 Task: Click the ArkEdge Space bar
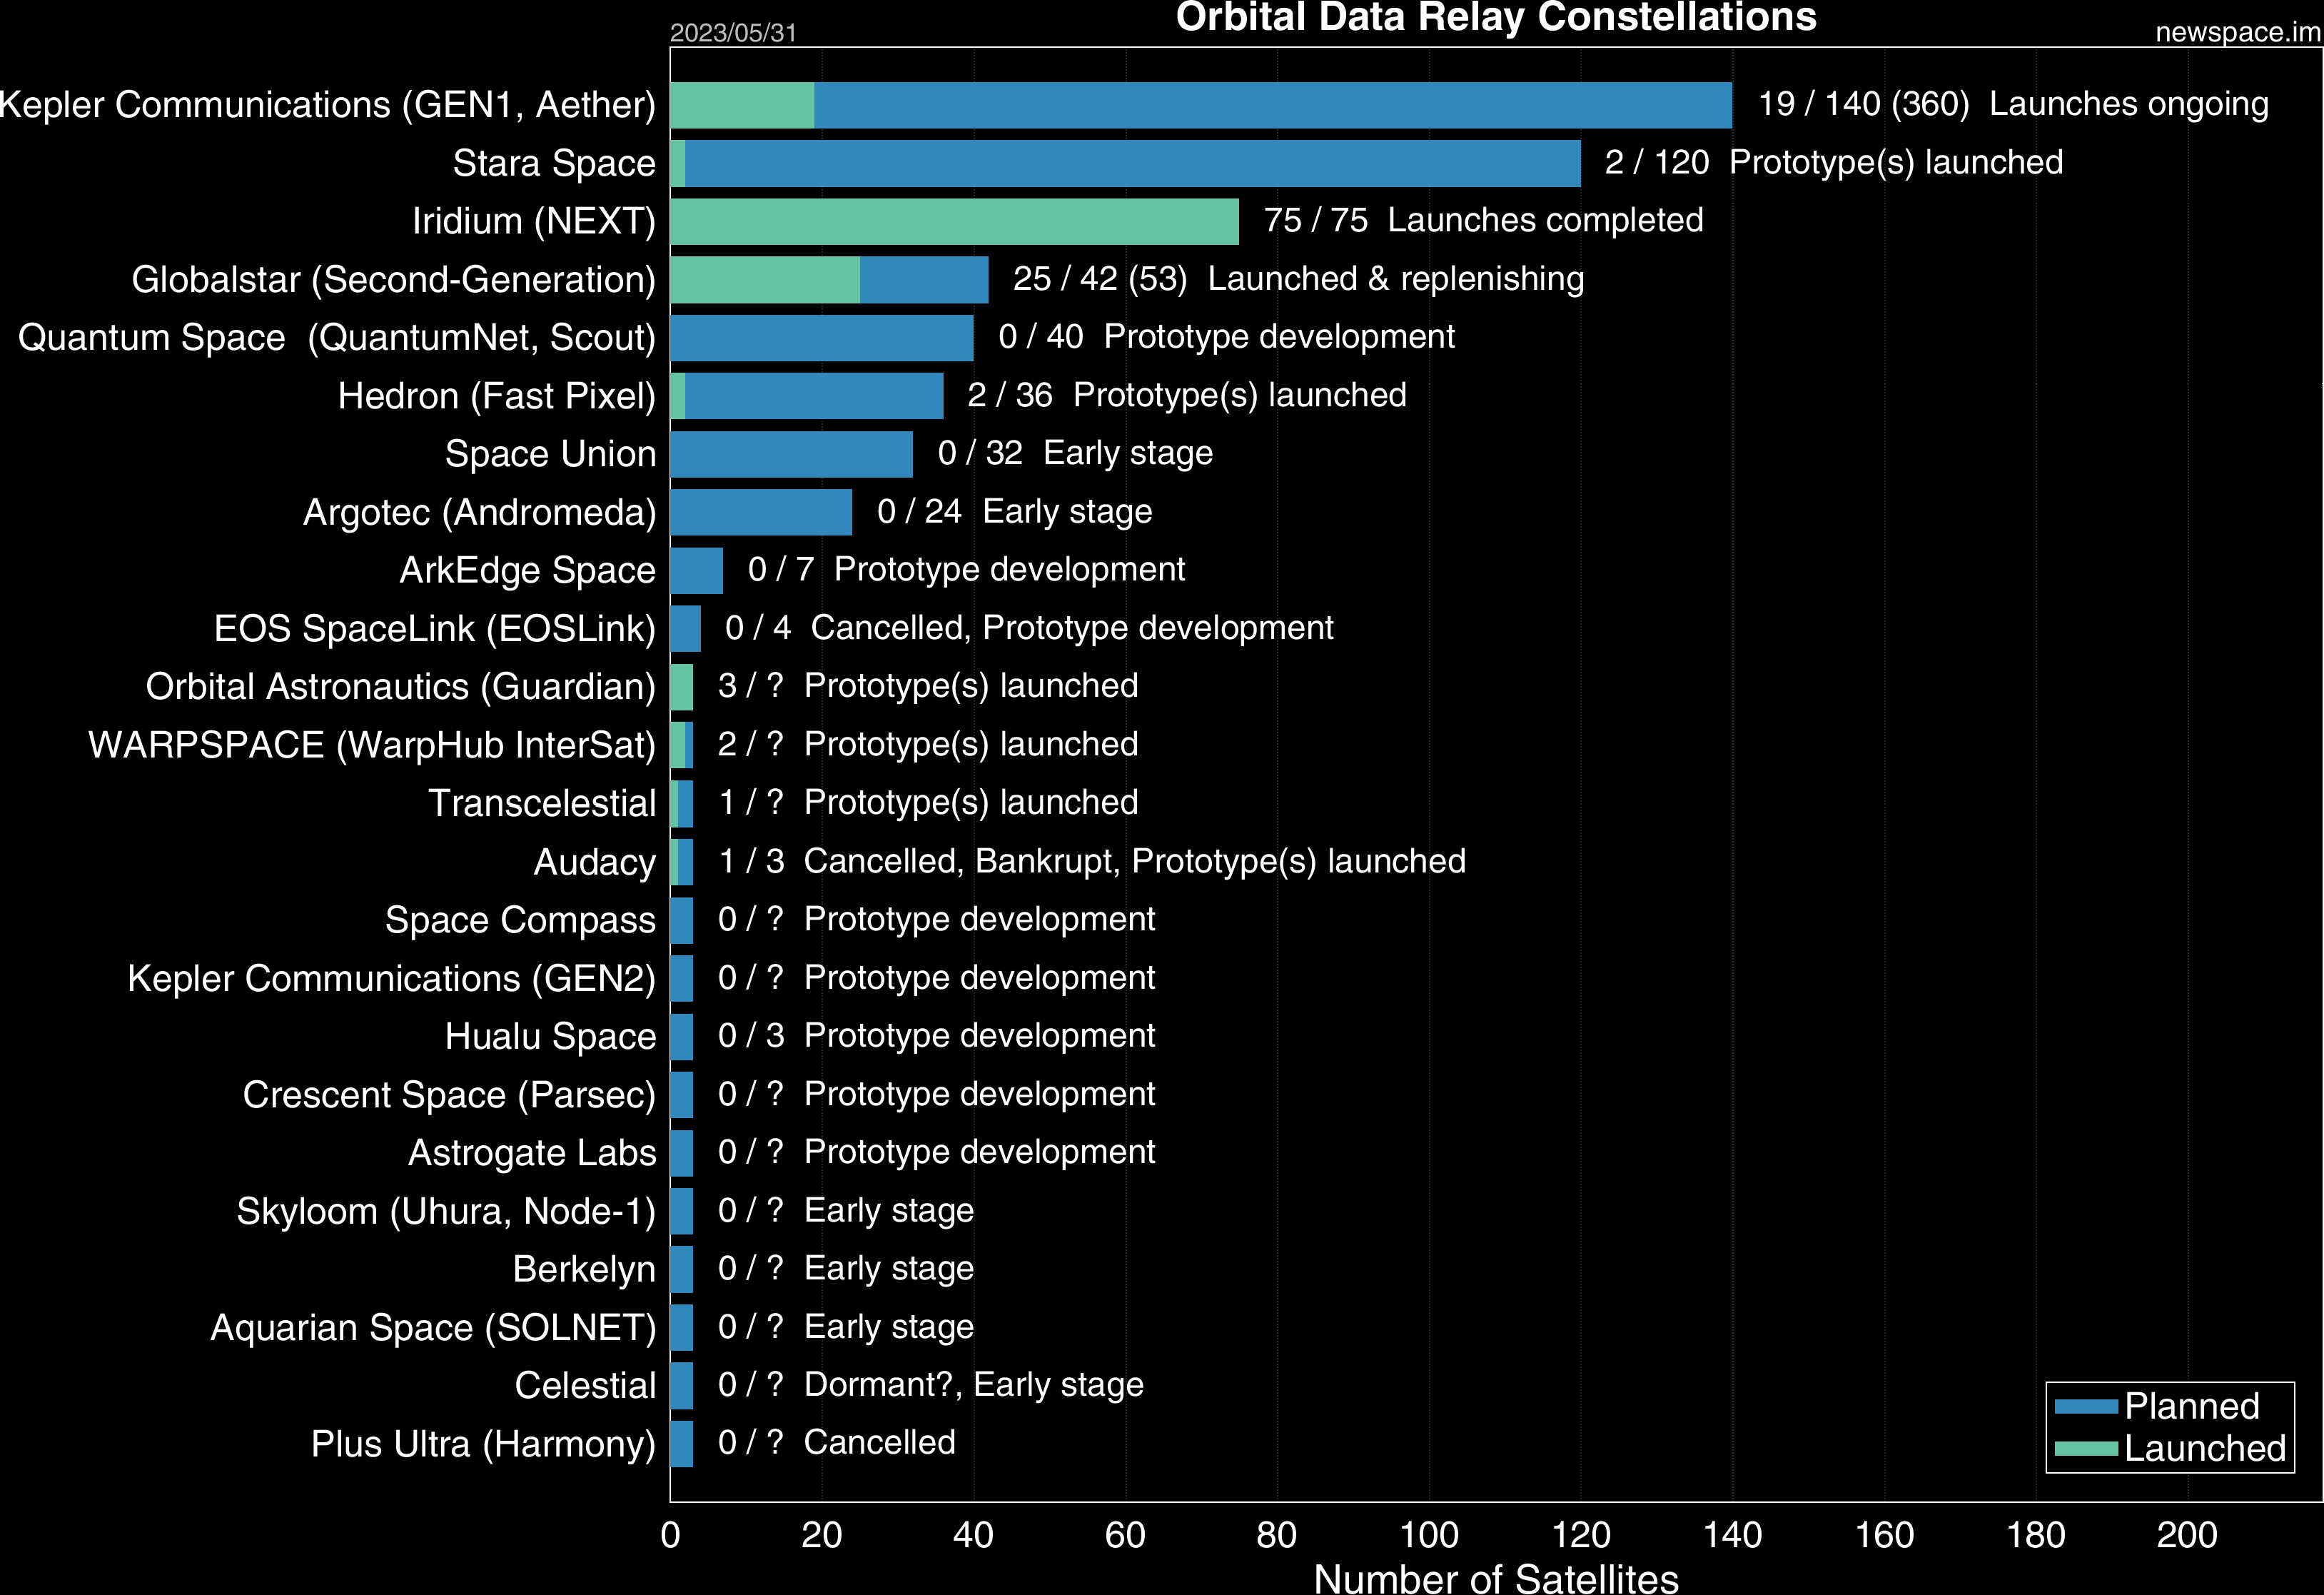pyautogui.click(x=696, y=570)
